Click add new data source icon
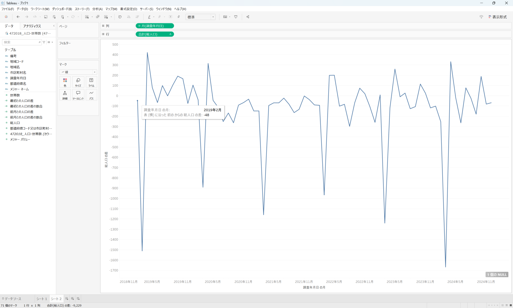The height and width of the screenshot is (308, 513). coord(54,17)
